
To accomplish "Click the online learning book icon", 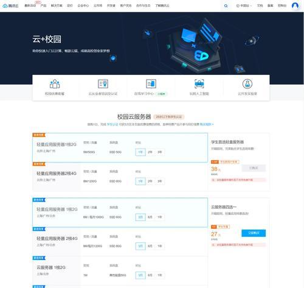I will tap(151, 84).
